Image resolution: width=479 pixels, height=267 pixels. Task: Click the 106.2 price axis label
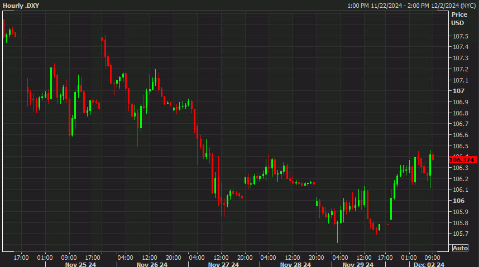pyautogui.click(x=461, y=179)
